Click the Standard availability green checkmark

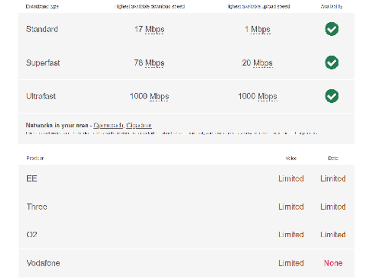[x=331, y=29]
